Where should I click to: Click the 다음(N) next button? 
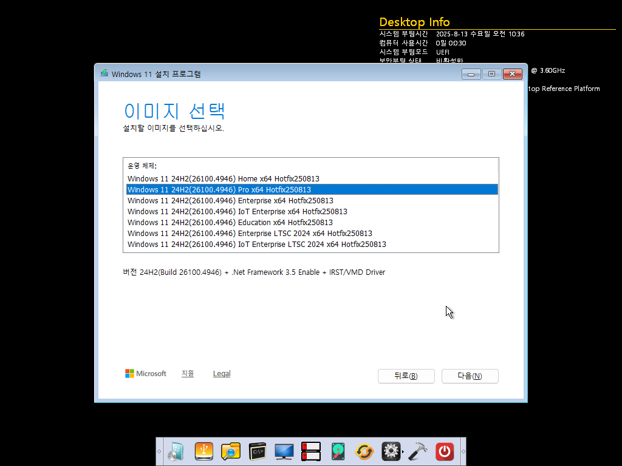(x=470, y=376)
